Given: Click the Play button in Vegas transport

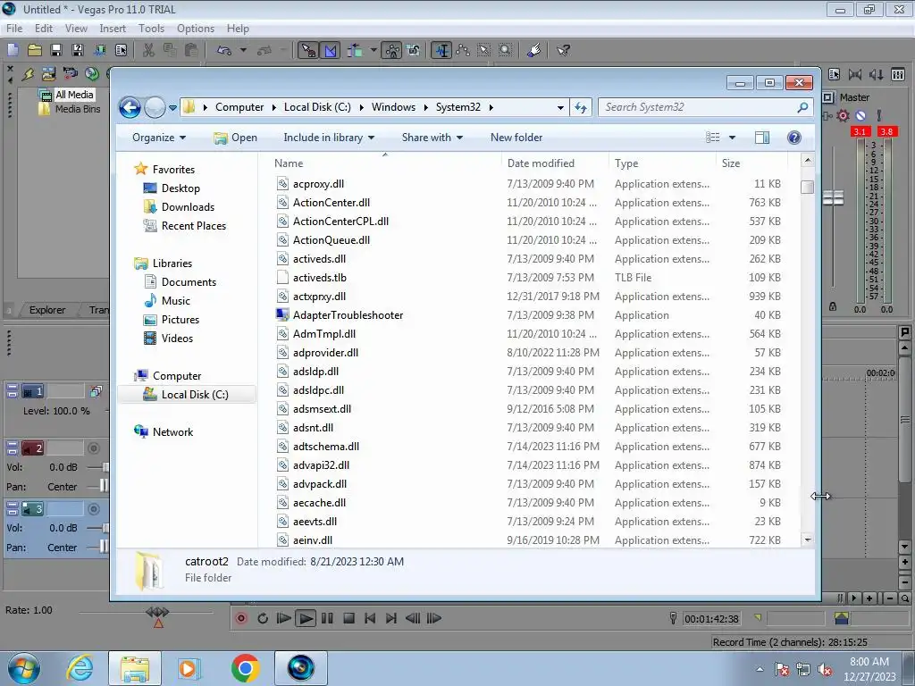Looking at the screenshot, I should click(x=306, y=618).
